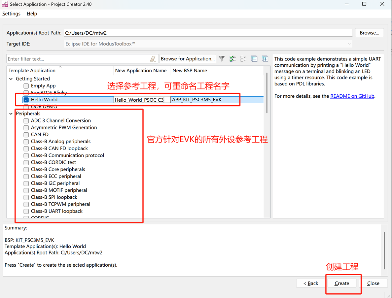Click the Project Creator app icon in title bar

(x=5, y=4)
